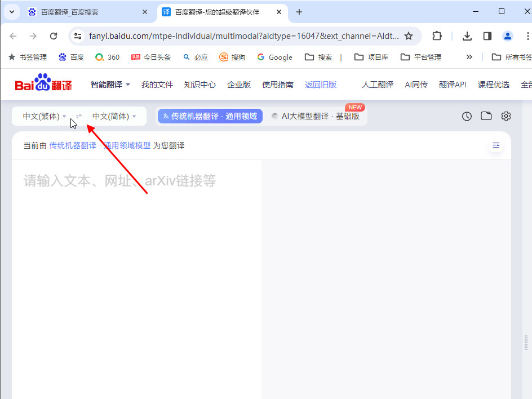Viewport: 532px width, 399px height.
Task: Select target language 中文(简体) dropdown
Action: point(114,116)
